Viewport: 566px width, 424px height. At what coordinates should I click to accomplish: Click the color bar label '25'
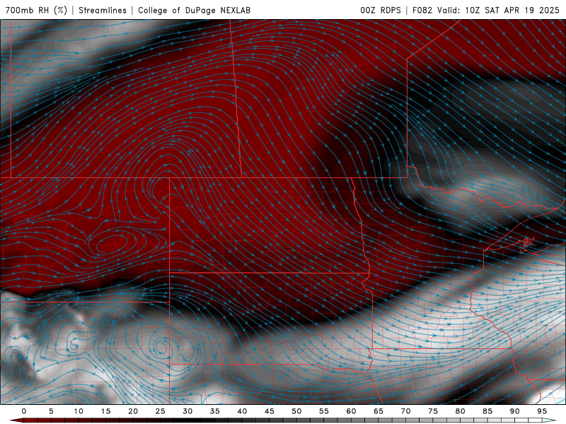[160, 411]
